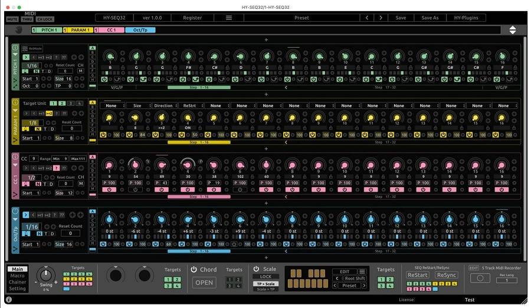Click the PITCH 1 Start value field
This screenshot has height=308, width=531.
[31, 78]
